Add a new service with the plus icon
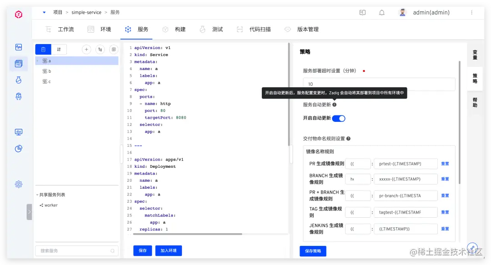 pyautogui.click(x=86, y=49)
